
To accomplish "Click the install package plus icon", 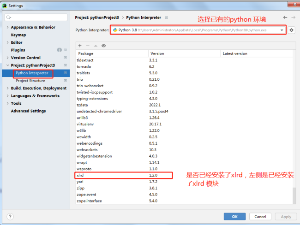I will coord(80,46).
